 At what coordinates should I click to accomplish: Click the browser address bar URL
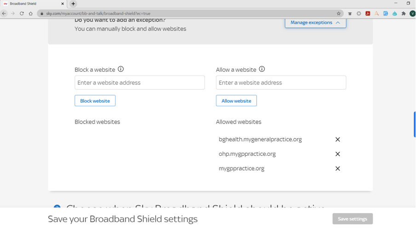click(98, 13)
